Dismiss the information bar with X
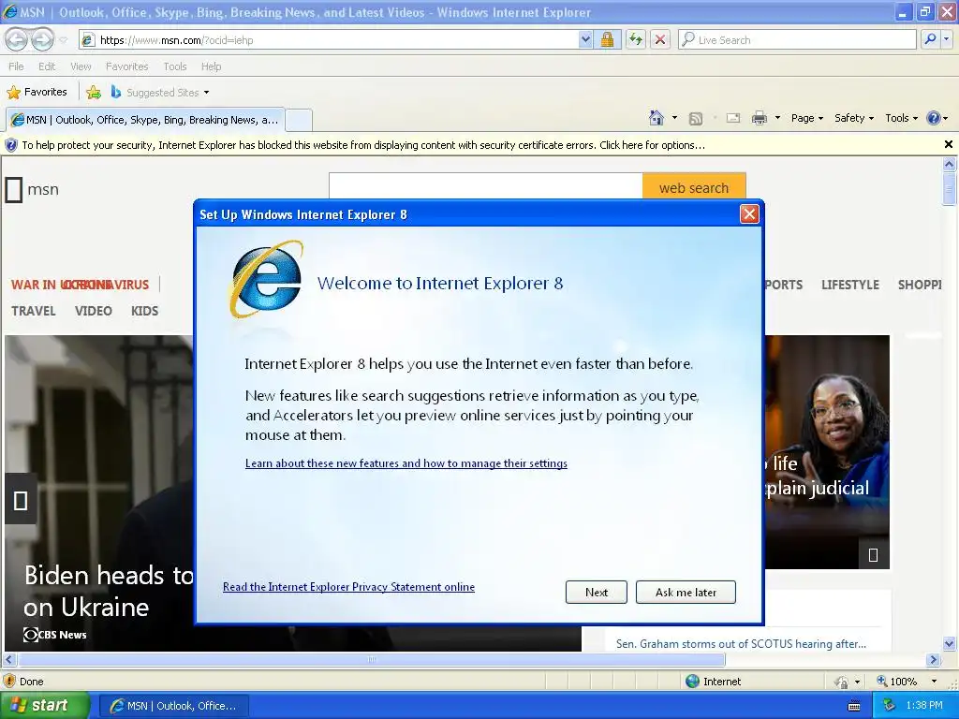The height and width of the screenshot is (719, 959). click(x=949, y=145)
